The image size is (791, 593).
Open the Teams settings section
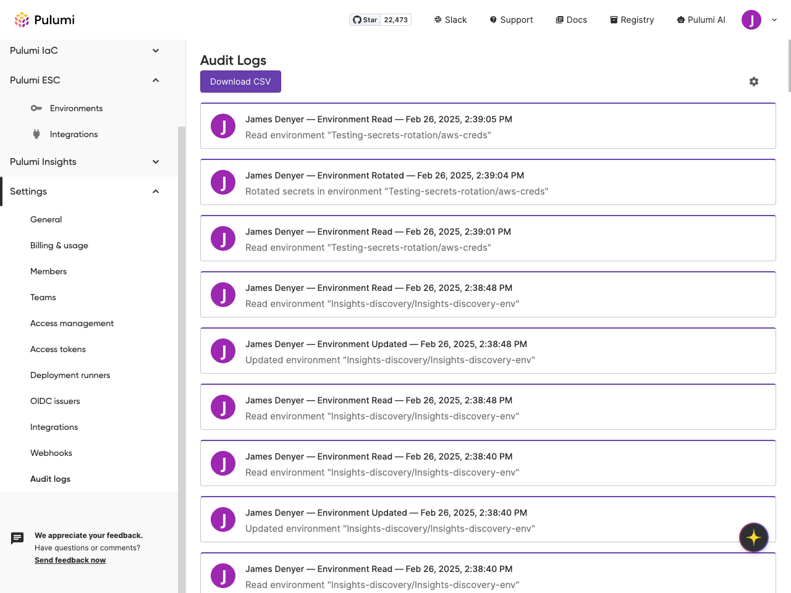click(x=43, y=297)
